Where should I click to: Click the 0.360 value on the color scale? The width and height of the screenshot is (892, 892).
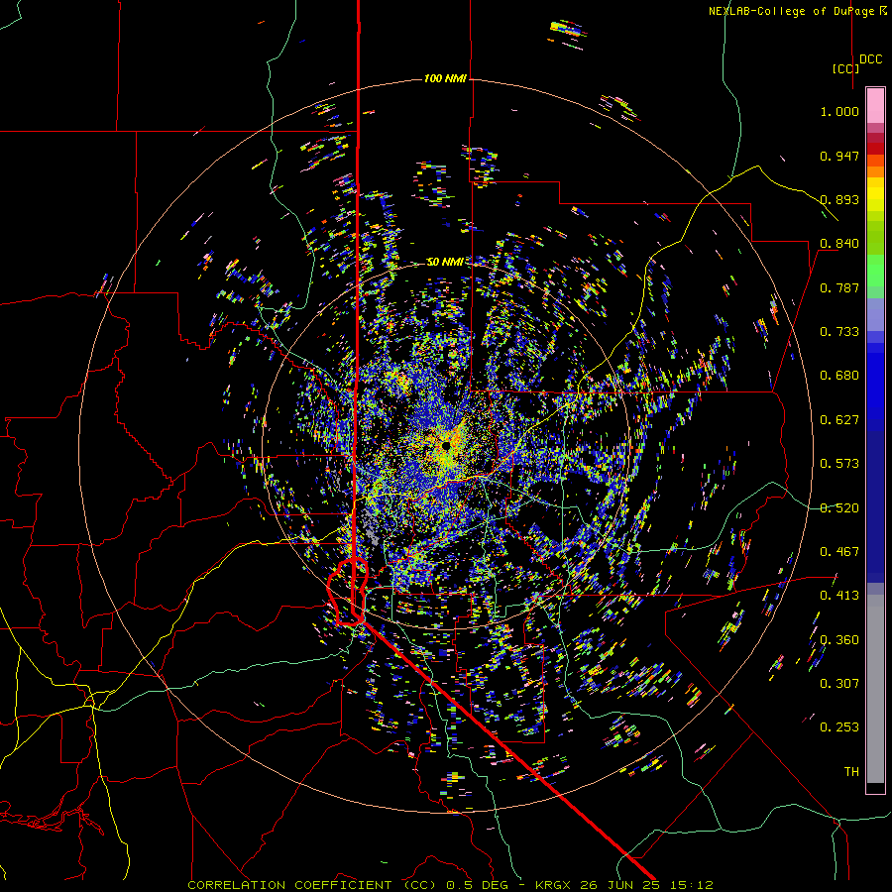[x=839, y=640]
